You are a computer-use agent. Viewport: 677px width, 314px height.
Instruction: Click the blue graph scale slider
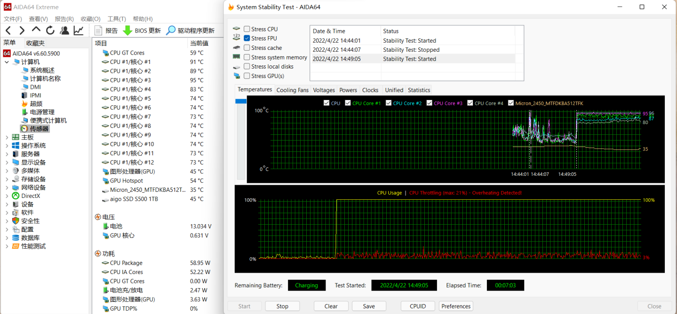[x=241, y=101]
